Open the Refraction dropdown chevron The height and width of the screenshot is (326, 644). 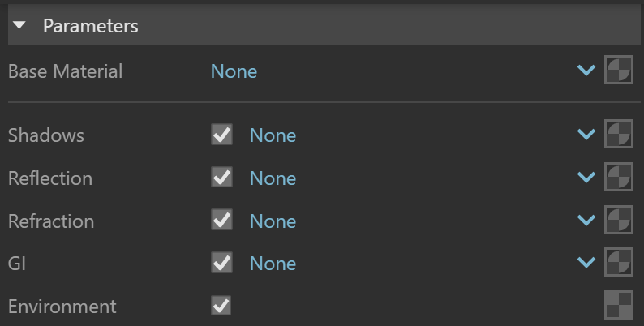pyautogui.click(x=586, y=220)
